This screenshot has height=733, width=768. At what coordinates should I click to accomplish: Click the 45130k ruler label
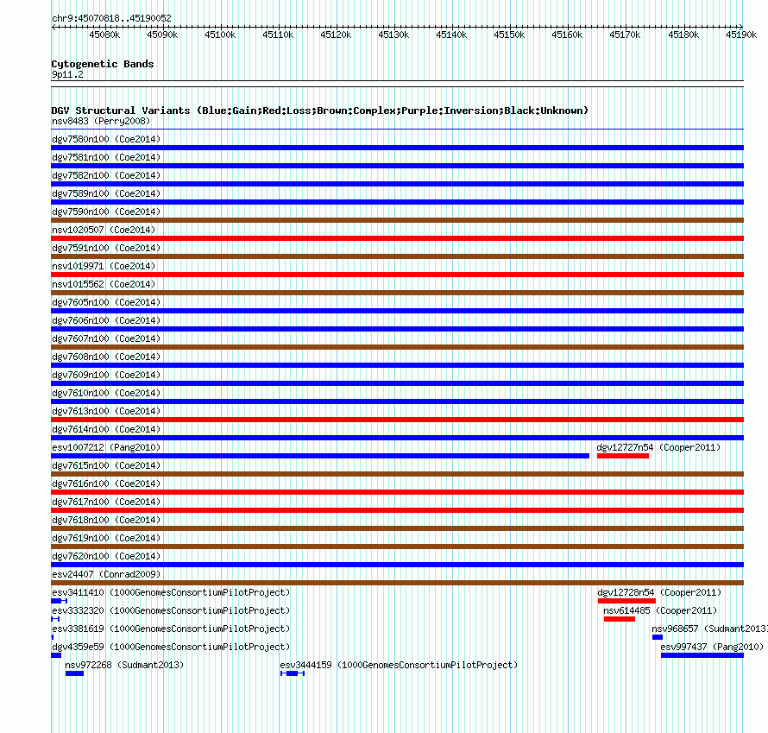(x=393, y=35)
